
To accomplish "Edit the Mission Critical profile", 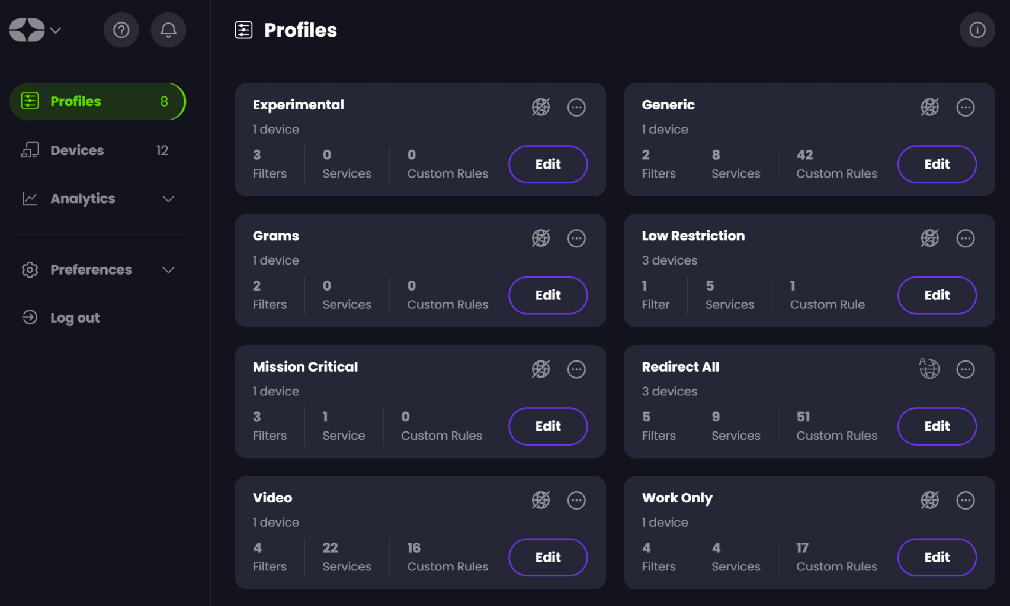I will point(547,426).
